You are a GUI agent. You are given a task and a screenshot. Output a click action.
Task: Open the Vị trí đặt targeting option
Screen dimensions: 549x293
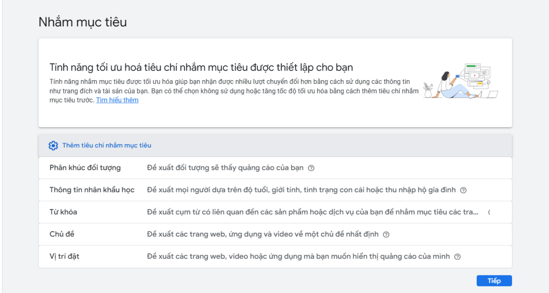(64, 256)
